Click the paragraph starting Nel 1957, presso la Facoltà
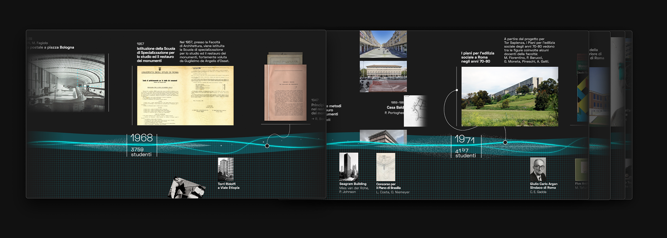The height and width of the screenshot is (238, 667). (x=204, y=52)
